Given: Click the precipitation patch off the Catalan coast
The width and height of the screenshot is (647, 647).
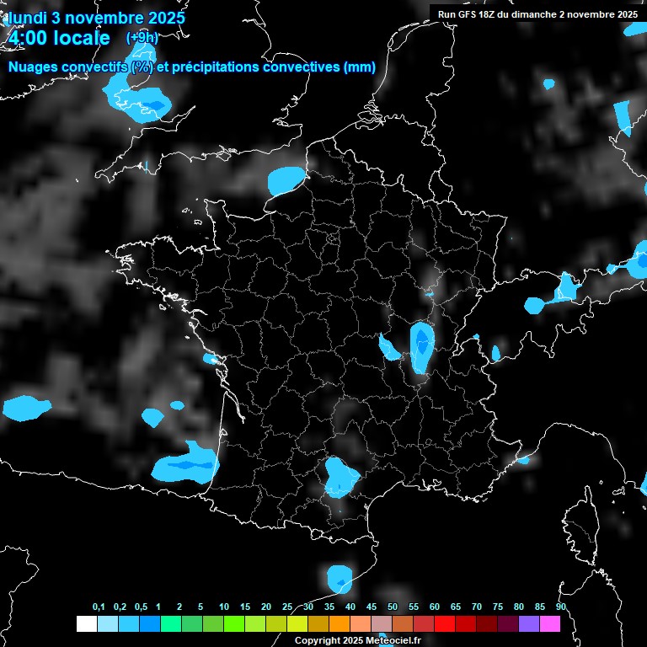Looking at the screenshot, I should coord(340,580).
